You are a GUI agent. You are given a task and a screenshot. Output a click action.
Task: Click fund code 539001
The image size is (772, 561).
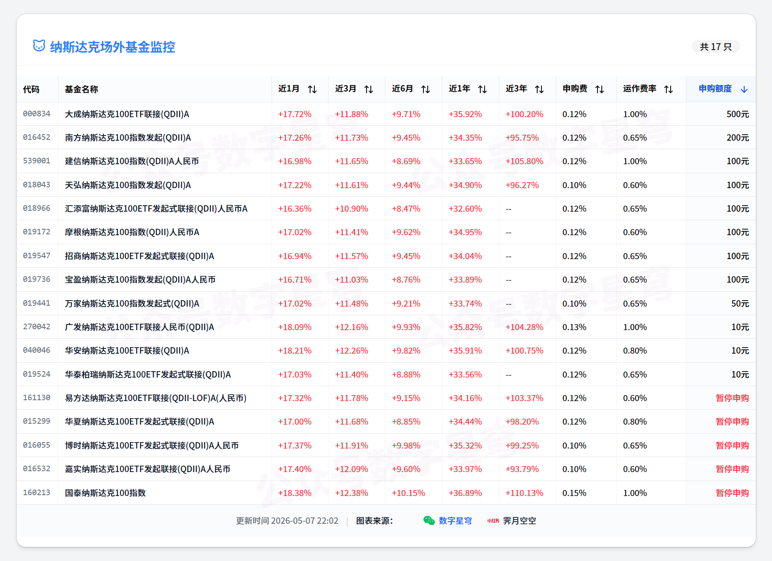37,161
